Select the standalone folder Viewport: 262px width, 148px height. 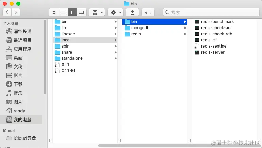point(85,58)
